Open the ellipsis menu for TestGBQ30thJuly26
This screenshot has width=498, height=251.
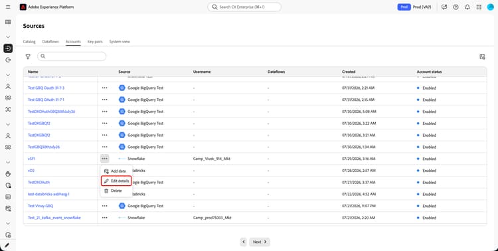104,147
